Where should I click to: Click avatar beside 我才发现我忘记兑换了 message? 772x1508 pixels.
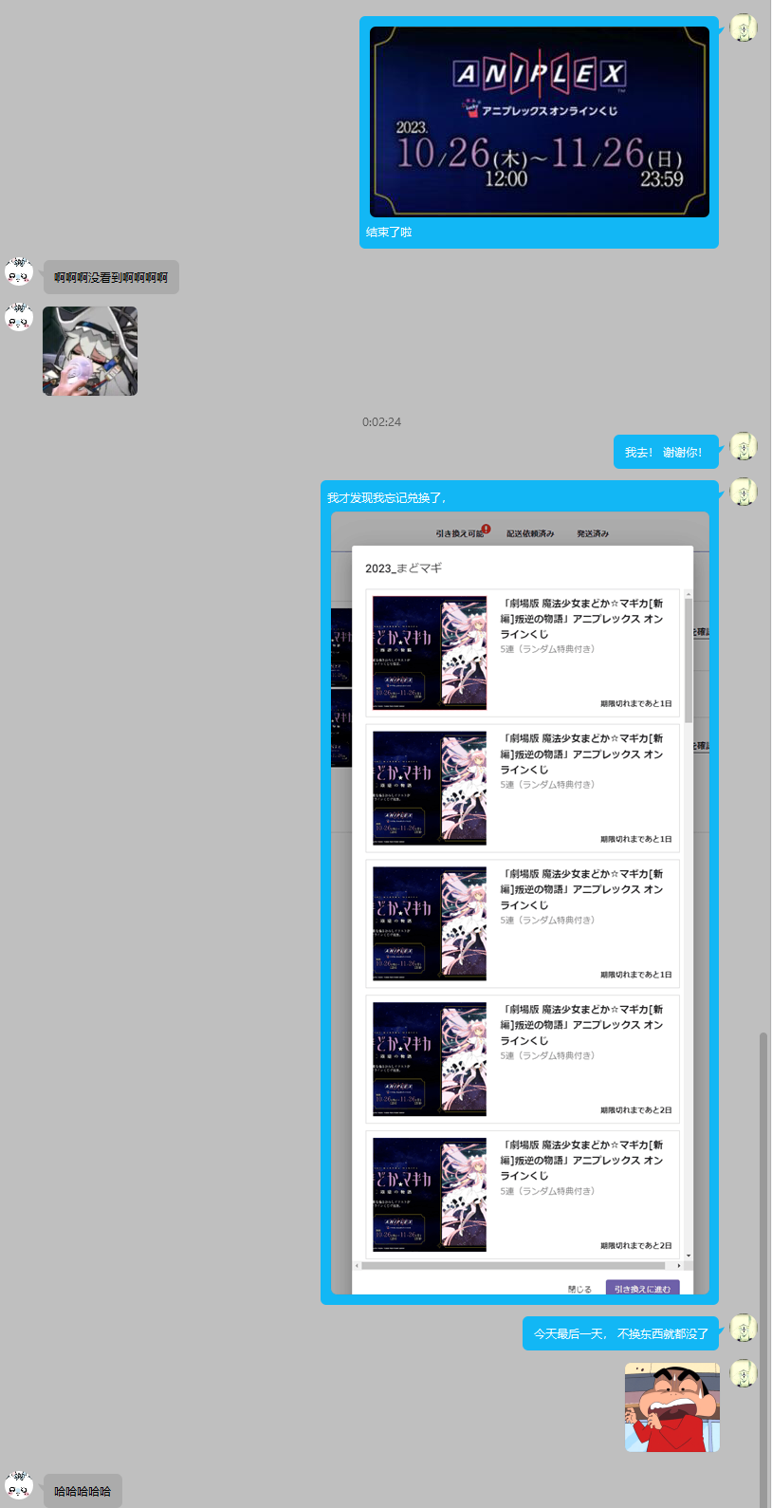click(x=744, y=493)
